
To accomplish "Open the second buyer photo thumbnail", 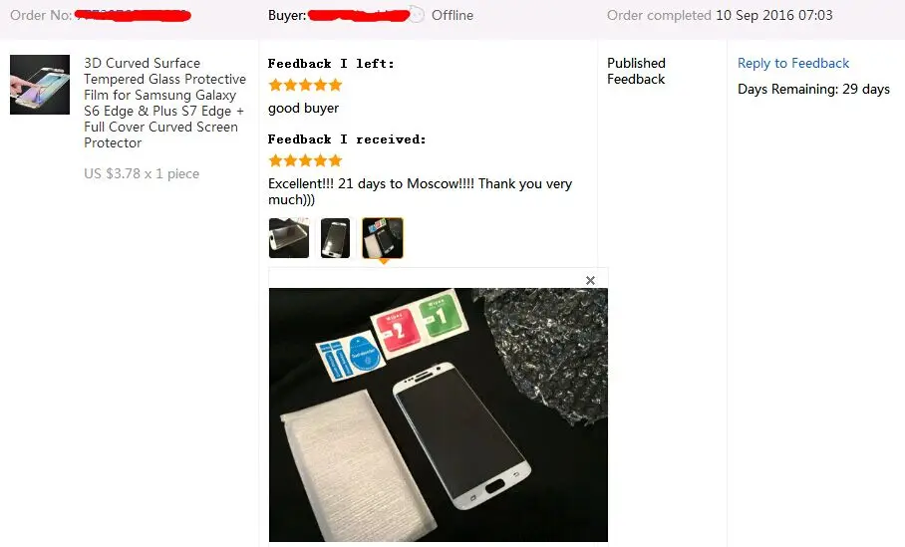I will (335, 238).
